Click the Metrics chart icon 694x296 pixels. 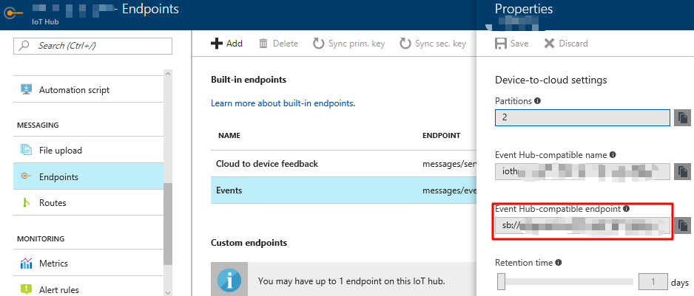[26, 264]
